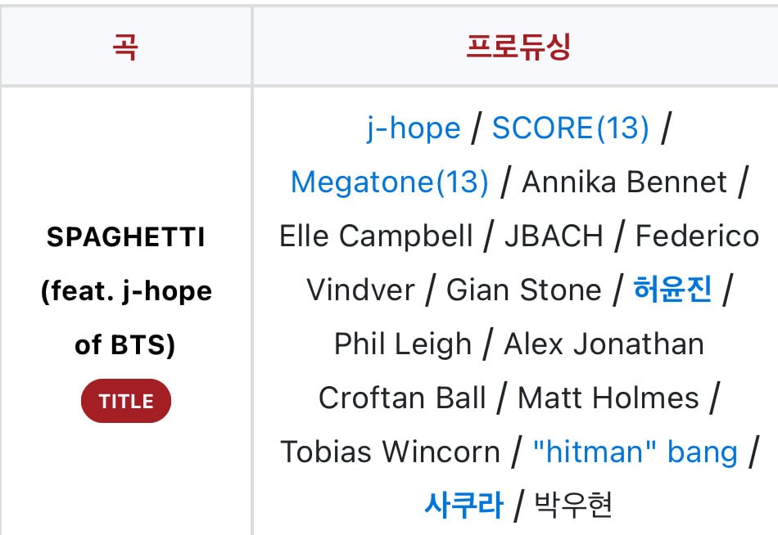
Task: Click the 박우현 name text
Action: [x=573, y=505]
